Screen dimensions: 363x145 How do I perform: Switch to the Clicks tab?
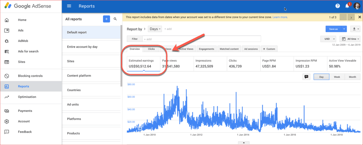tap(152, 49)
